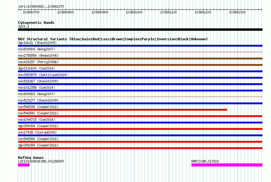Select magenta RNPC3 gene bar
The width and height of the screenshot is (271, 182).
pyautogui.click(x=227, y=165)
